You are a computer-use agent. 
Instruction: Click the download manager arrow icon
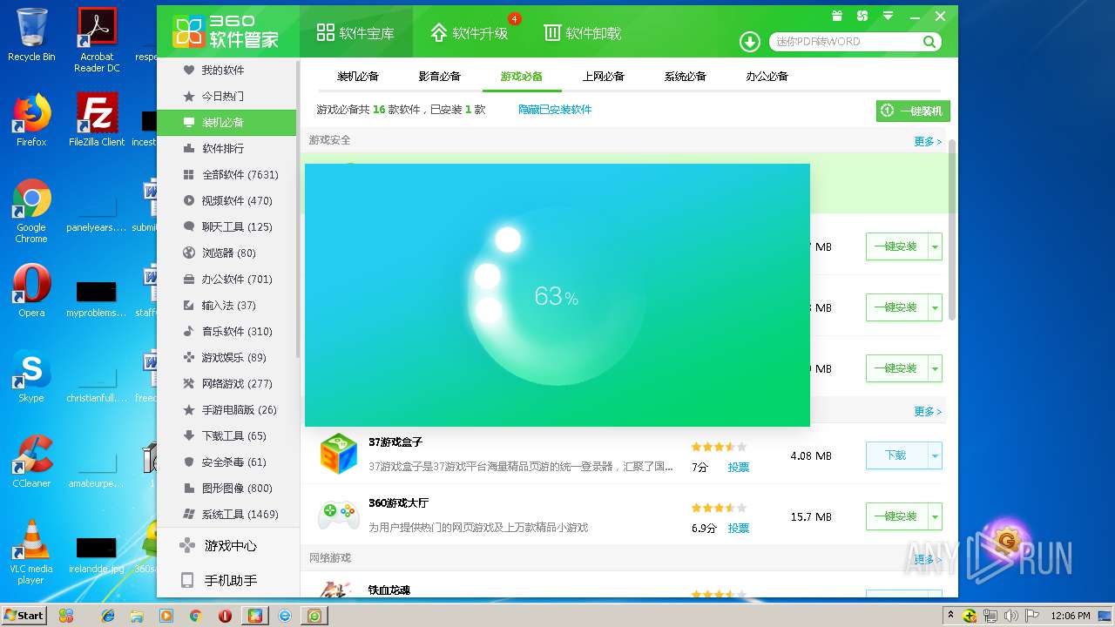pyautogui.click(x=749, y=42)
